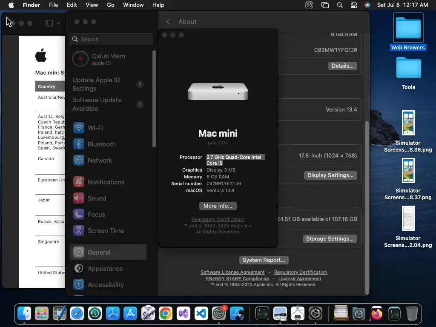Select Simulator Screens...2.04.png thumbnail

click(408, 218)
